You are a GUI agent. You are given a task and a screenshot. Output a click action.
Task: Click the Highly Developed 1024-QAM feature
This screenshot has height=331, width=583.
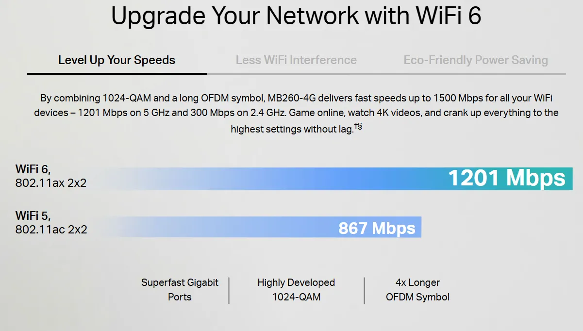tap(296, 290)
